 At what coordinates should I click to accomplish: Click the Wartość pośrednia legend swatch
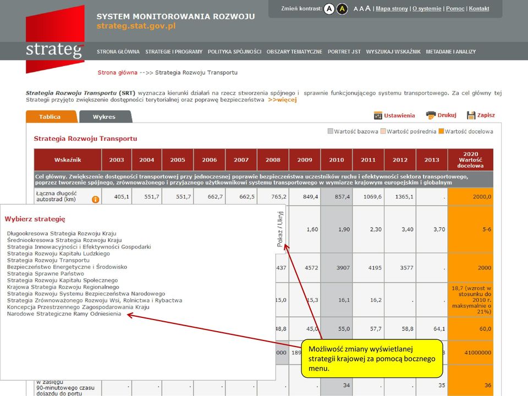point(383,131)
